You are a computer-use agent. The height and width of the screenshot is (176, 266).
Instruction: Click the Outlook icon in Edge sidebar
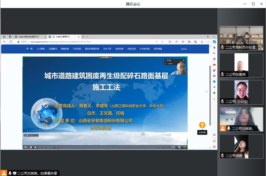[214, 81]
